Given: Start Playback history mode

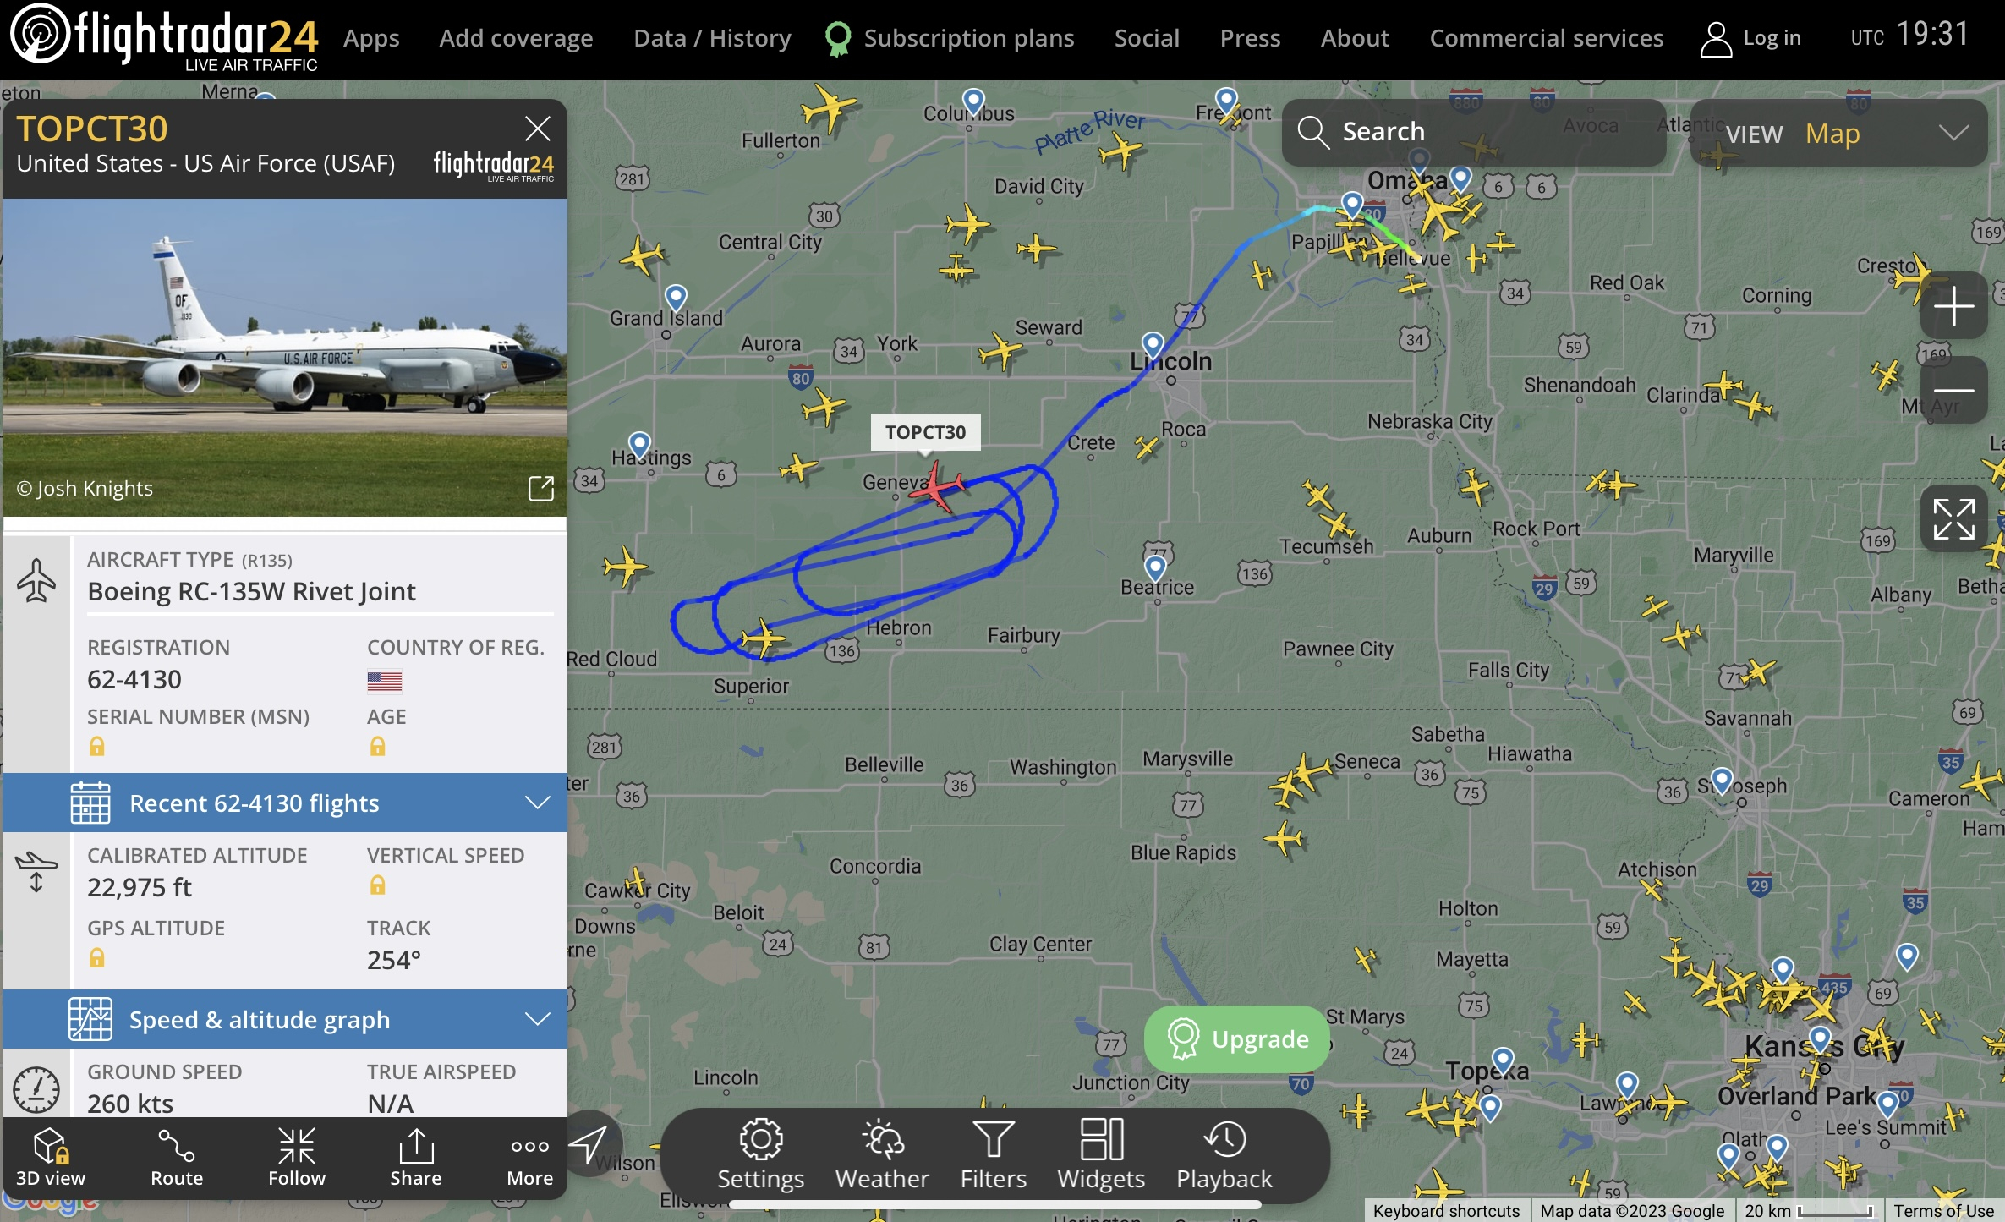Looking at the screenshot, I should point(1224,1155).
